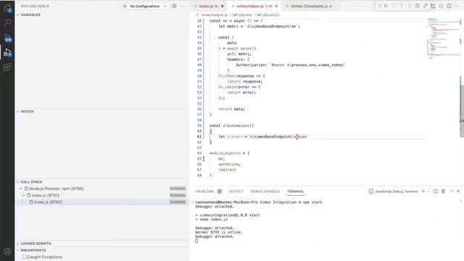Viewport: 464px width, 261px height.
Task: Open the Accounts menu icon
Action: (7, 252)
